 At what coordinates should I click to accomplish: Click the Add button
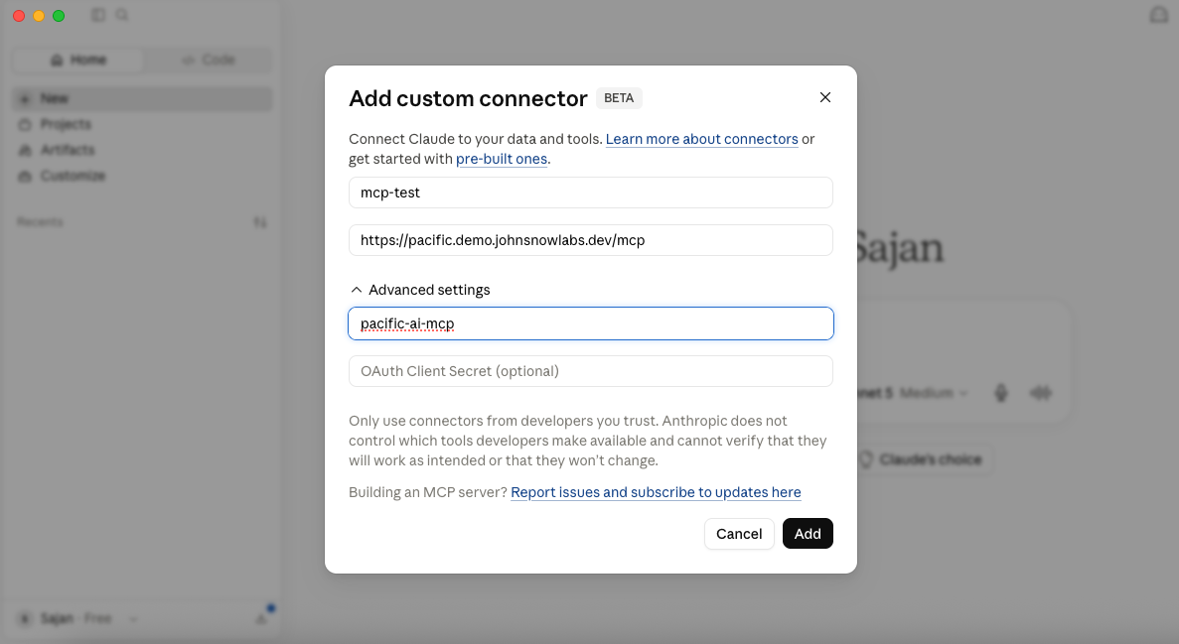coord(808,534)
